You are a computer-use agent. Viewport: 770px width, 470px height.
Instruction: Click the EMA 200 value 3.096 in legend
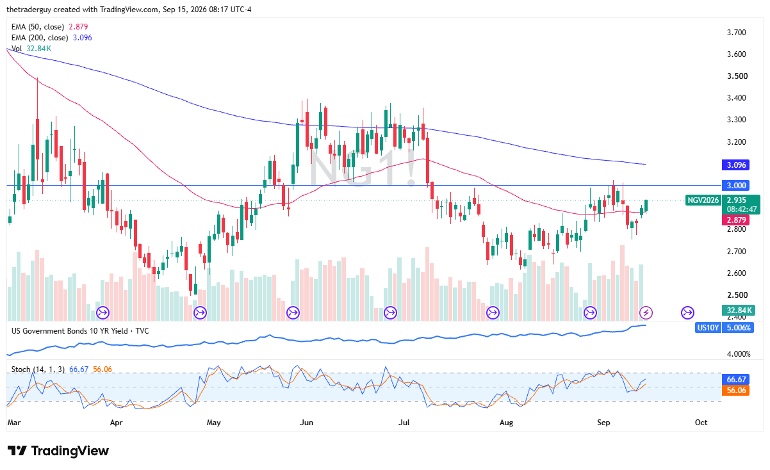pos(81,38)
